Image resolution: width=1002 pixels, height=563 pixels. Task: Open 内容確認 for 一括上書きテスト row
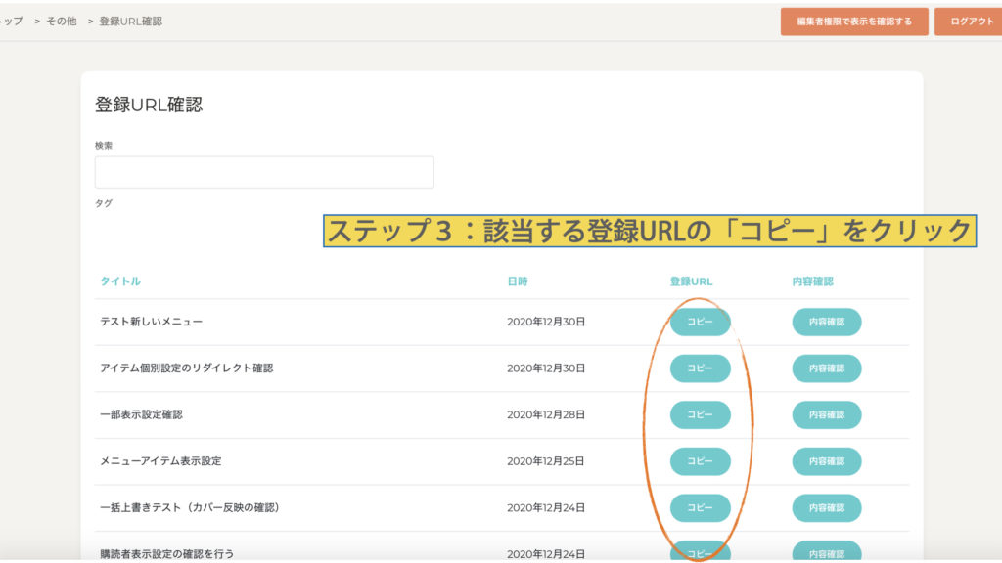(827, 507)
